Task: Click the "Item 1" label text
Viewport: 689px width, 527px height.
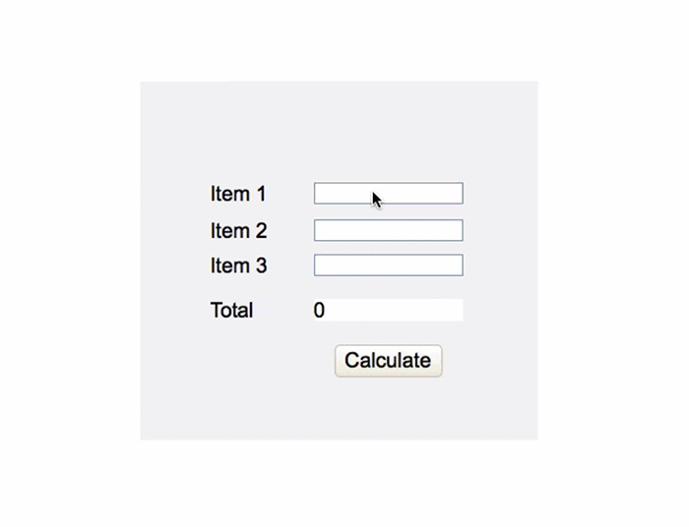Action: (x=238, y=194)
